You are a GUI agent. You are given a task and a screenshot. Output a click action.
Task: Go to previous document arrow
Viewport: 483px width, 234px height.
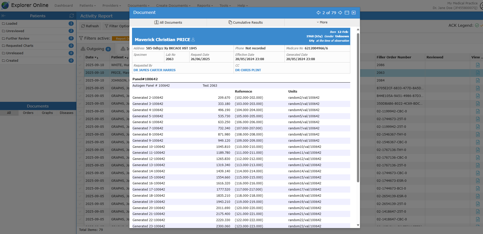(x=318, y=13)
